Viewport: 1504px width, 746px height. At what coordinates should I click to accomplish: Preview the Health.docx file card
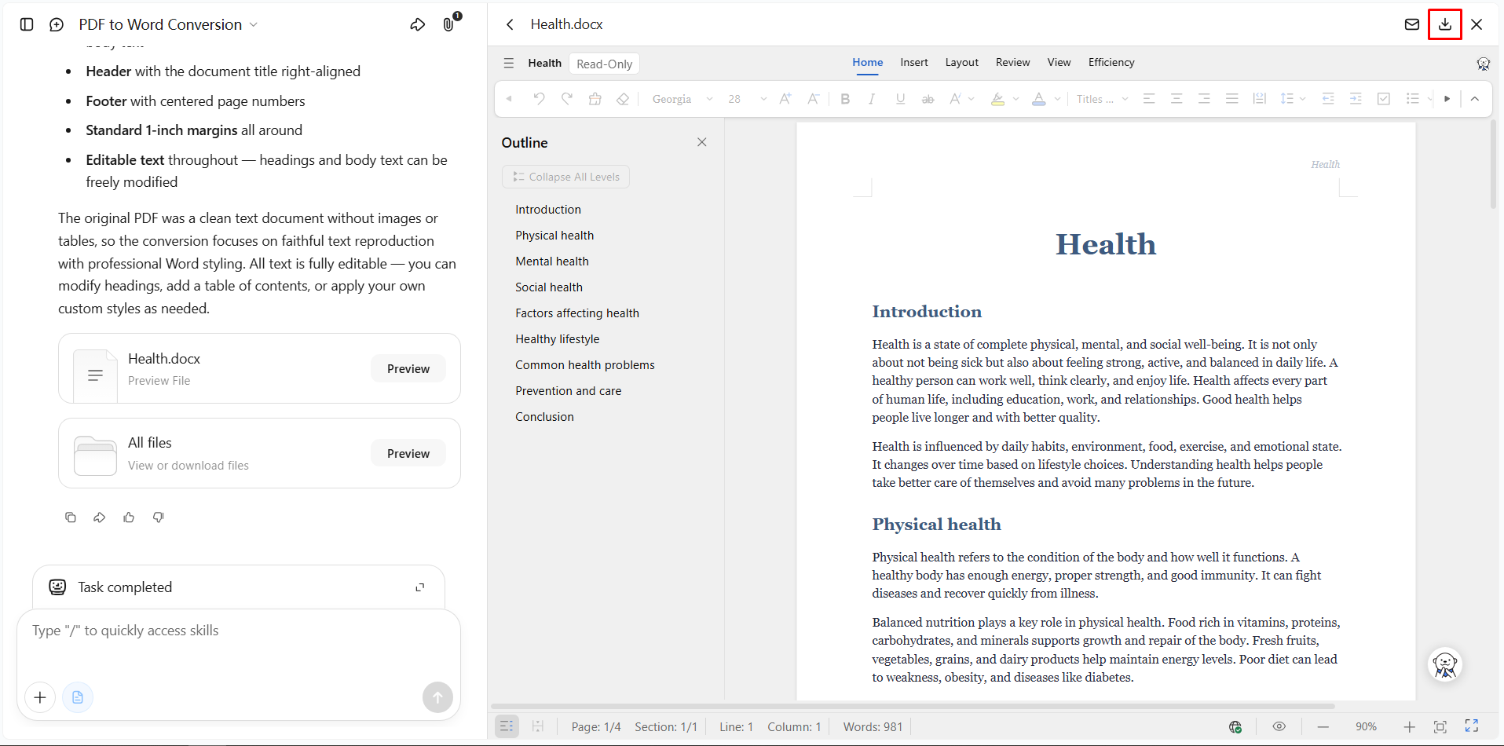408,369
